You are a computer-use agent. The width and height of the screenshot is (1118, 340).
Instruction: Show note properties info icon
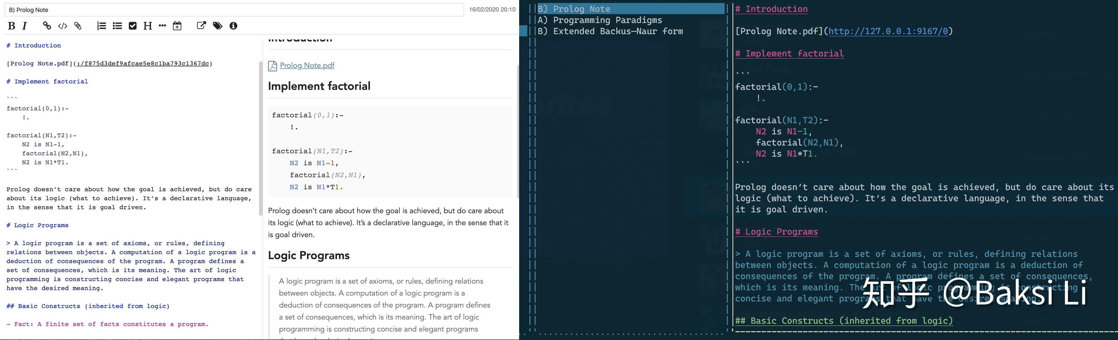coord(233,26)
